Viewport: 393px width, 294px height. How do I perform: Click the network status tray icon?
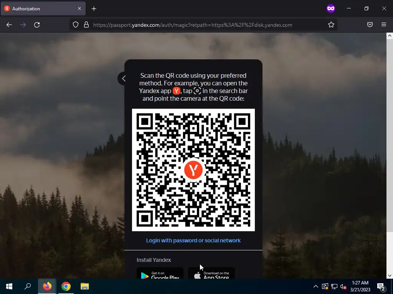click(x=334, y=286)
